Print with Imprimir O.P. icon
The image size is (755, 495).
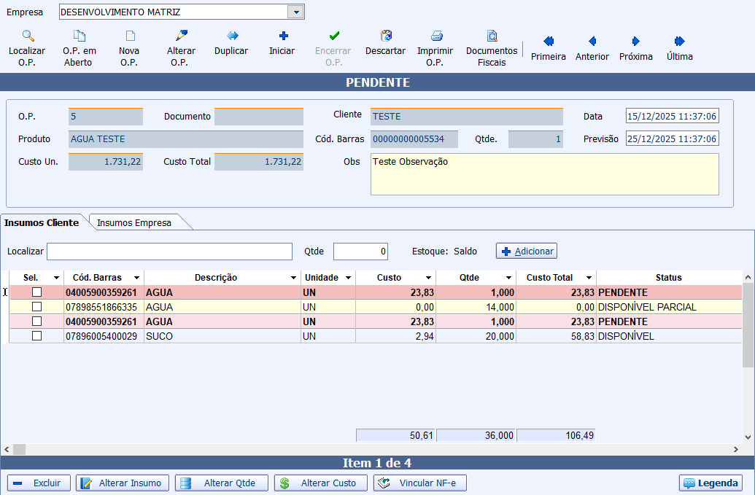pyautogui.click(x=435, y=36)
